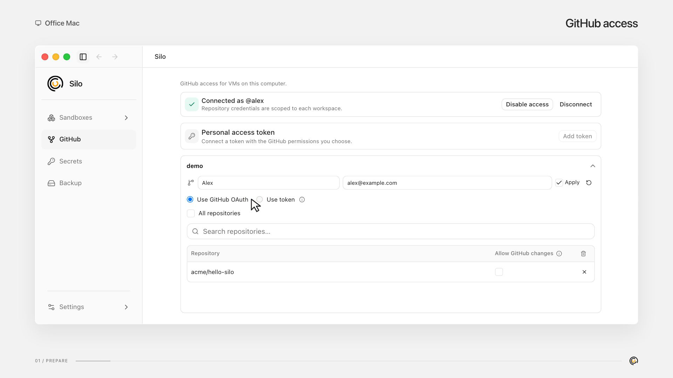Select the Use token radio button
This screenshot has height=378, width=673.
pyautogui.click(x=259, y=199)
